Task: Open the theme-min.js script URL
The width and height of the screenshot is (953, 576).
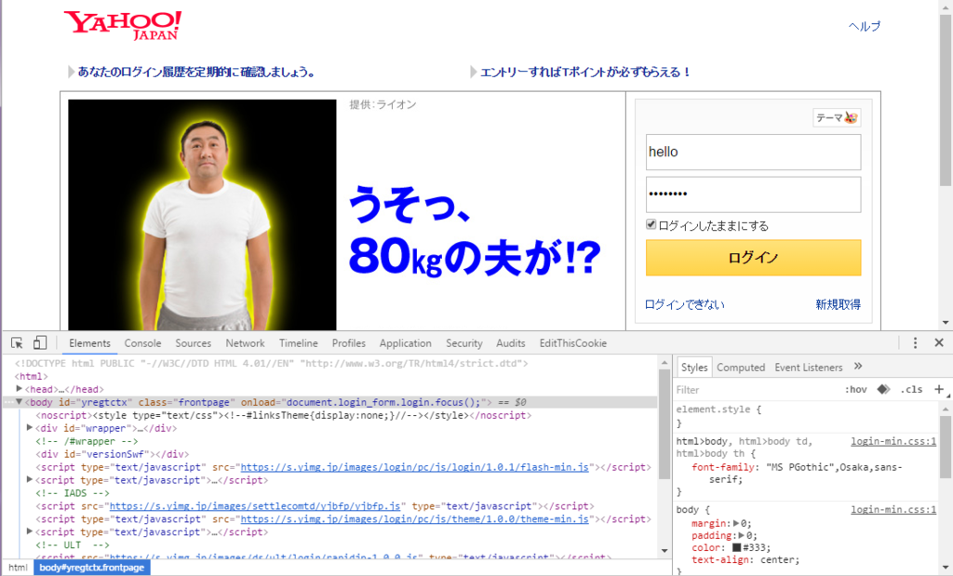Action: [x=414, y=519]
